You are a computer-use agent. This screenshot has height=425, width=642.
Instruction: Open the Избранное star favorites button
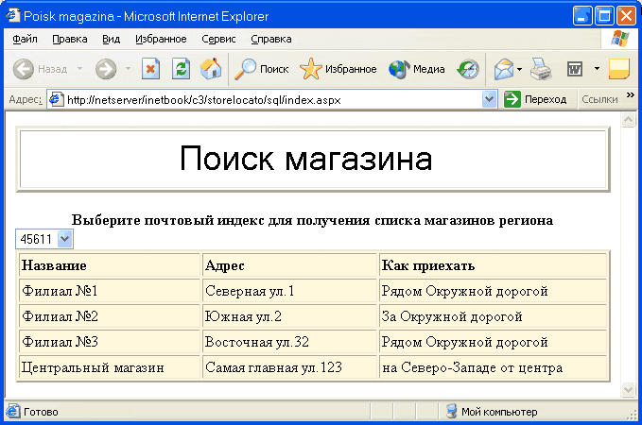coord(338,69)
